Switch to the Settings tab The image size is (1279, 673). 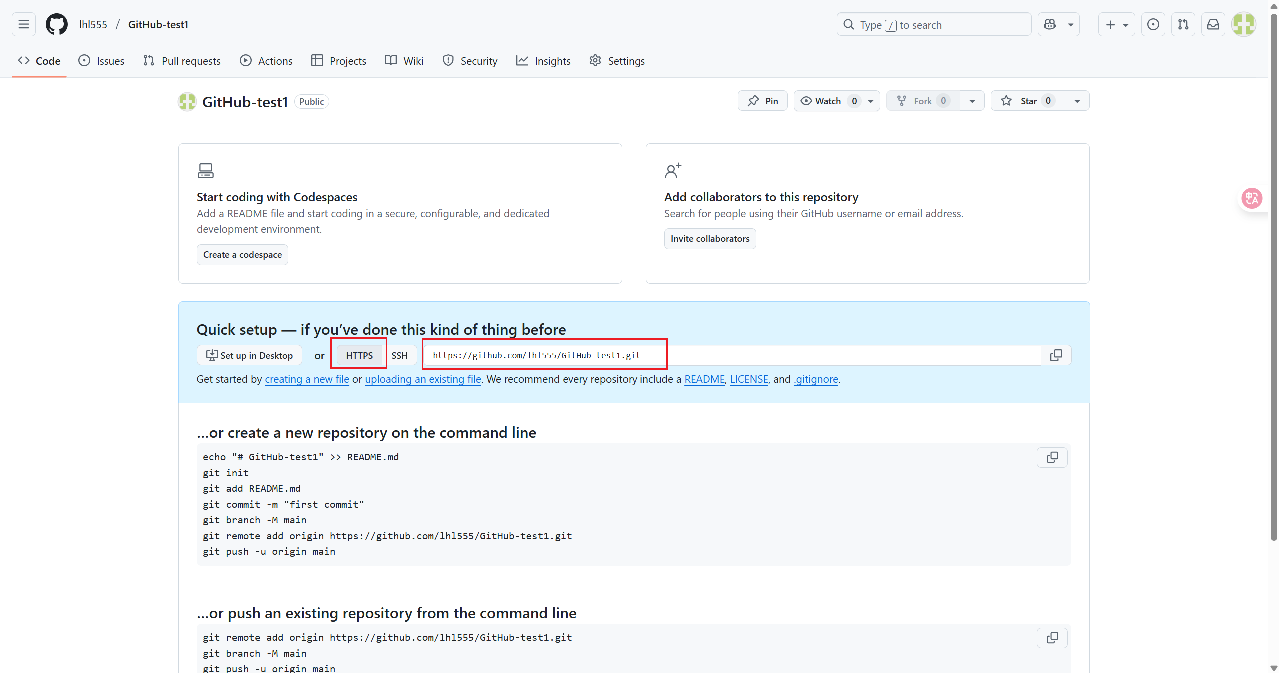617,61
